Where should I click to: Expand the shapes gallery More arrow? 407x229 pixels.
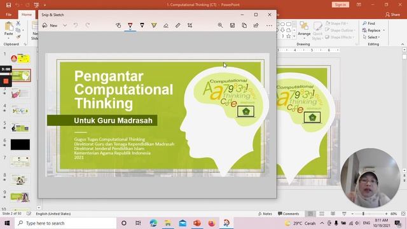(294, 36)
